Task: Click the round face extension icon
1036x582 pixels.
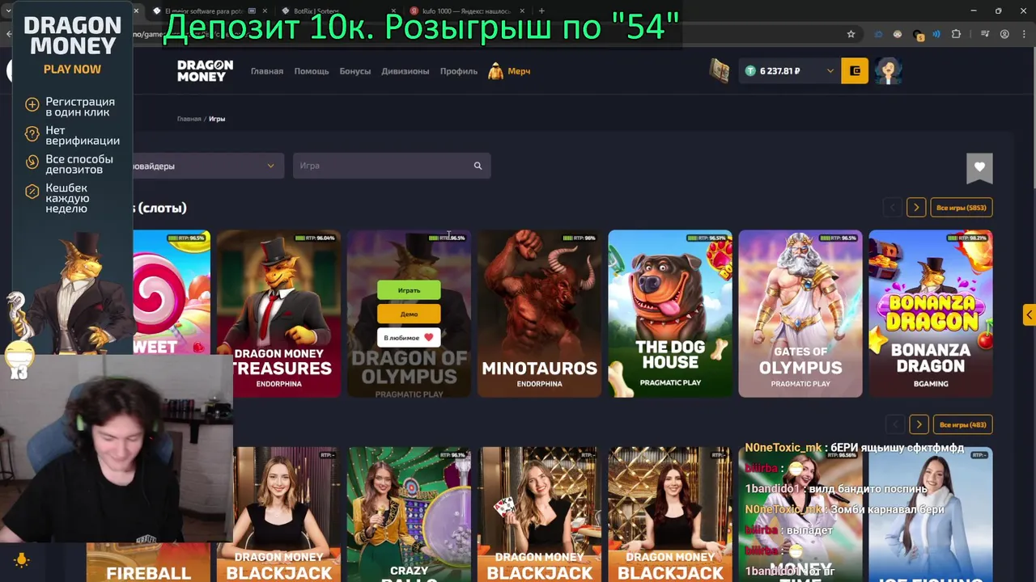Action: click(898, 34)
